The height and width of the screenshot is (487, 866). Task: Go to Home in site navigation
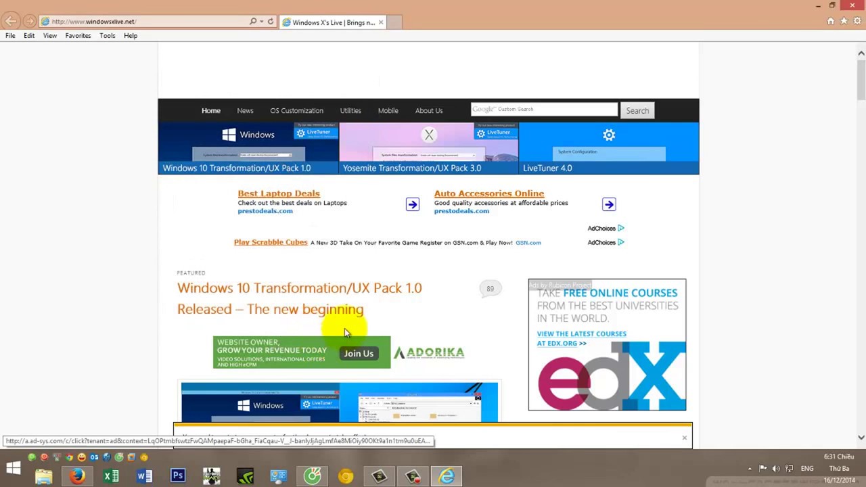pyautogui.click(x=211, y=111)
